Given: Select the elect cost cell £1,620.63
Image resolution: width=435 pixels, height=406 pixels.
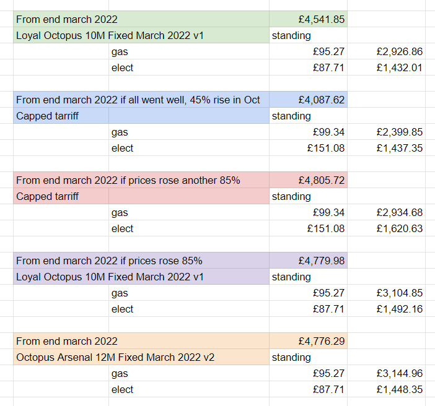Looking at the screenshot, I should pyautogui.click(x=386, y=228).
